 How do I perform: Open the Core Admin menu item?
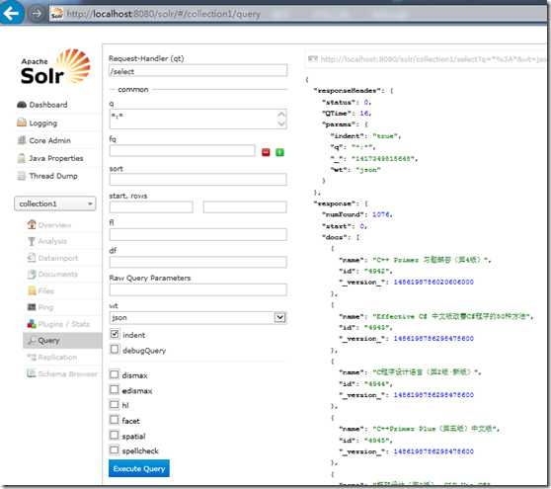coord(50,140)
